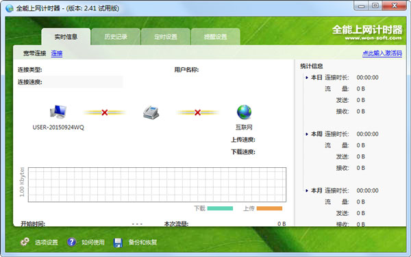Close the 全能上网计时器 window
This screenshot has height=257, width=411.
[395, 5]
